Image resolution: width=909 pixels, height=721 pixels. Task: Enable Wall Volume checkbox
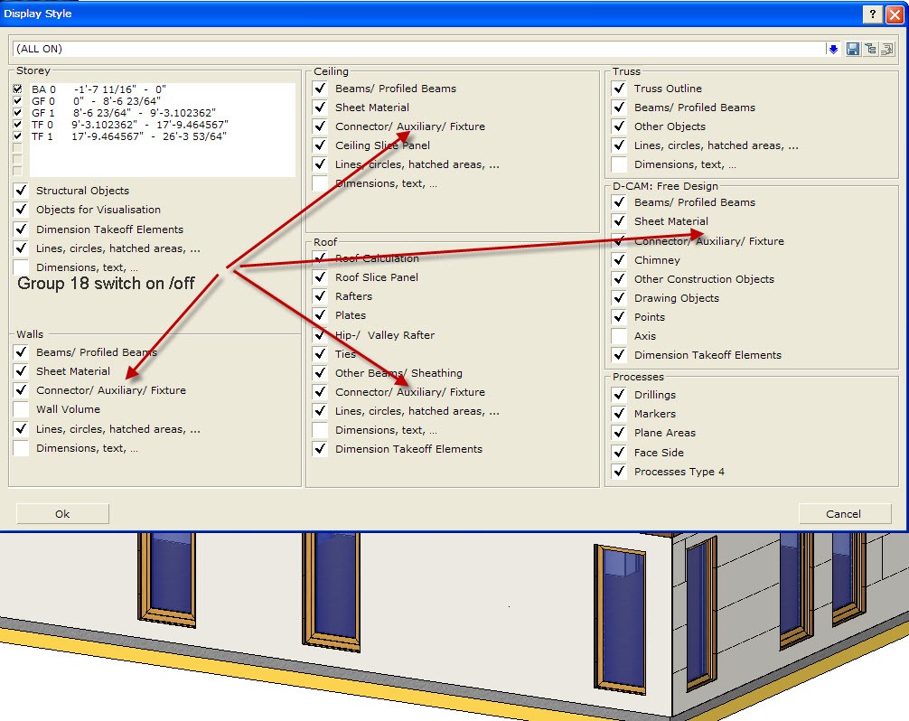tap(22, 409)
